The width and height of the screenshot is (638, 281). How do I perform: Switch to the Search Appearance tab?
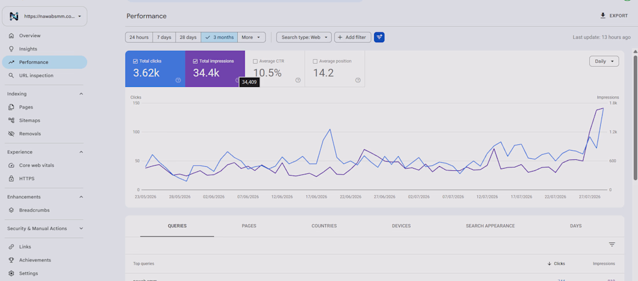click(x=490, y=226)
